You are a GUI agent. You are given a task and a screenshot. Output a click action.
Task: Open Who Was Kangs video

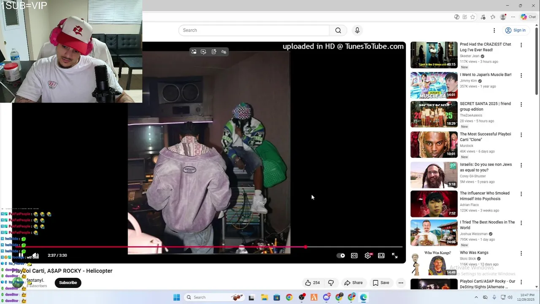click(474, 253)
